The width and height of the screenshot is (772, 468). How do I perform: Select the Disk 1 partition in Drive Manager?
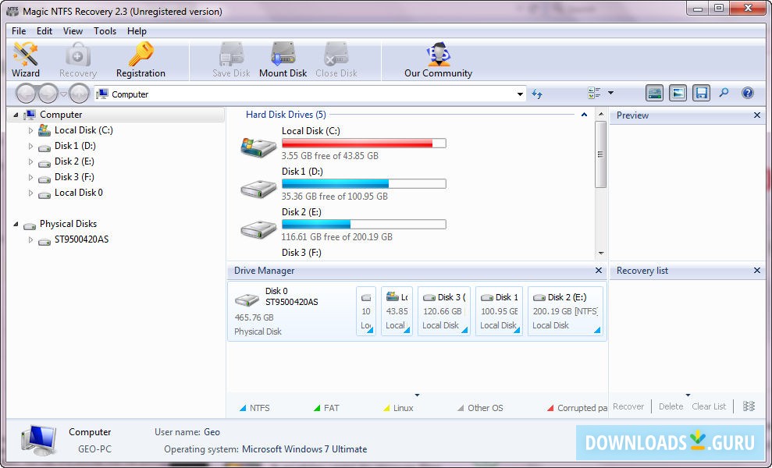tap(499, 311)
